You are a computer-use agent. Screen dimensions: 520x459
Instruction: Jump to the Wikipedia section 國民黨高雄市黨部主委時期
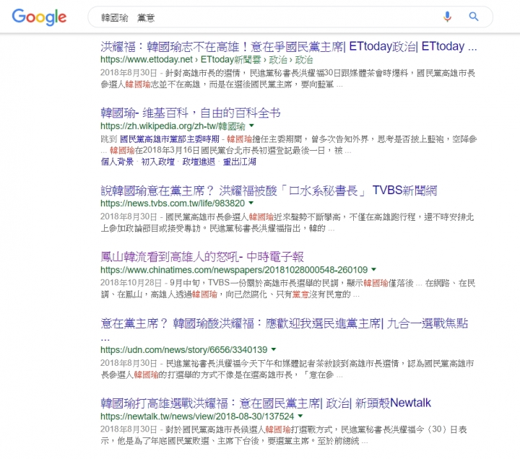[x=170, y=139]
